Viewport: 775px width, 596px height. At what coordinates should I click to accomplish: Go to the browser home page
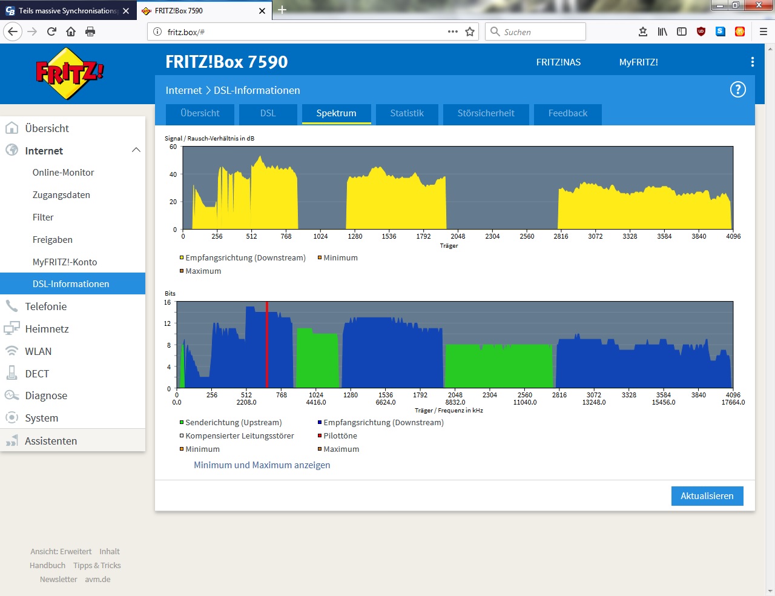tap(71, 31)
